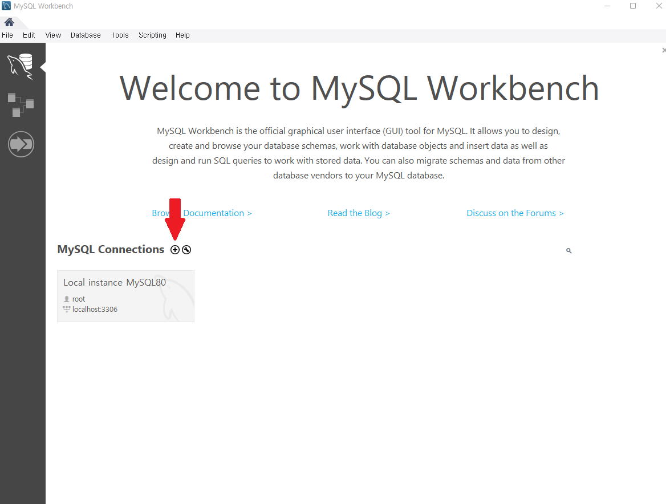The height and width of the screenshot is (504, 666).
Task: Click the localhost:3306 host text
Action: tap(95, 310)
